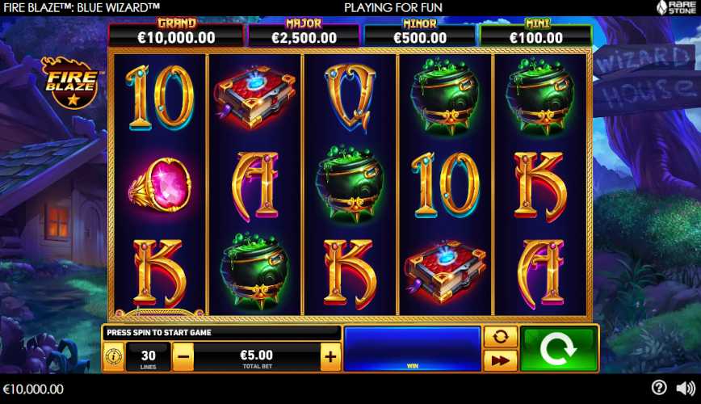Decrease total bet with minus button
This screenshot has height=404, width=701.
(183, 356)
